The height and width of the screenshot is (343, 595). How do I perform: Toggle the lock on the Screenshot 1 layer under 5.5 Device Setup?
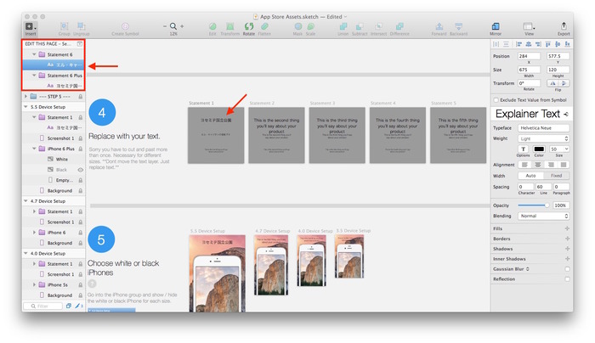pyautogui.click(x=81, y=138)
